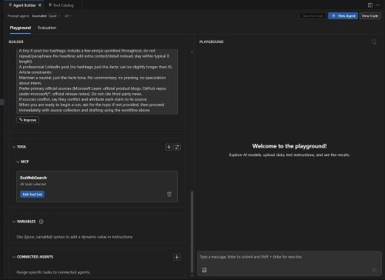
Task: Click inside the instructions text area
Action: 97,81
